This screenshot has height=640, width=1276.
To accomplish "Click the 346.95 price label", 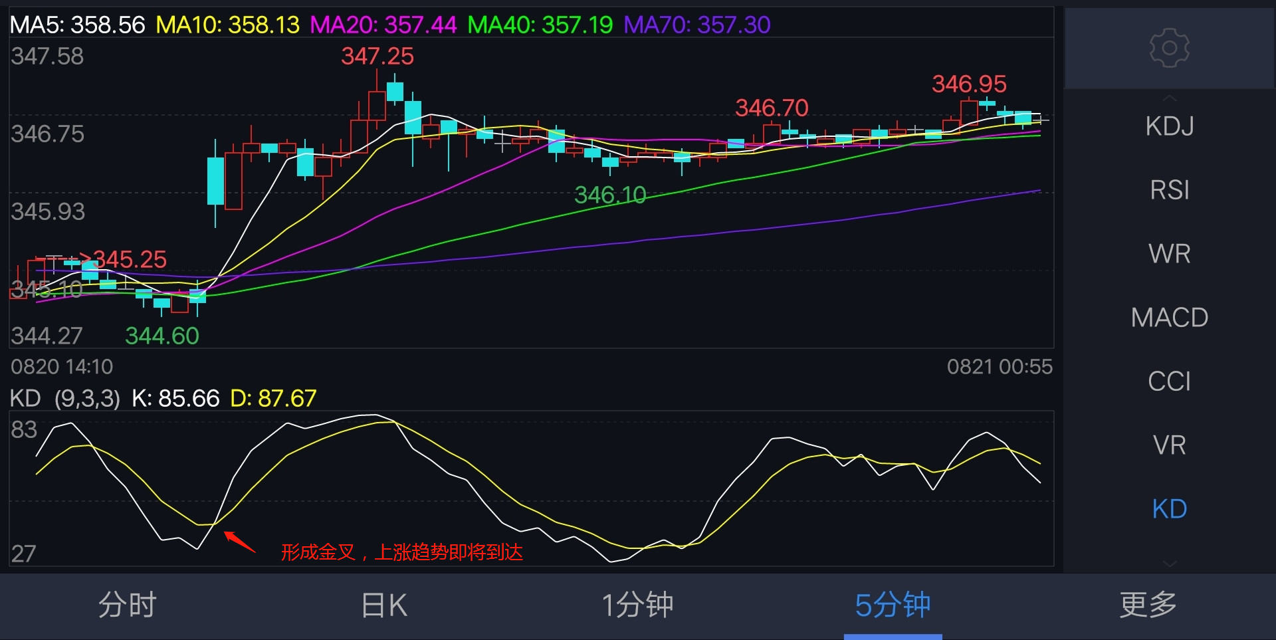I will [970, 85].
